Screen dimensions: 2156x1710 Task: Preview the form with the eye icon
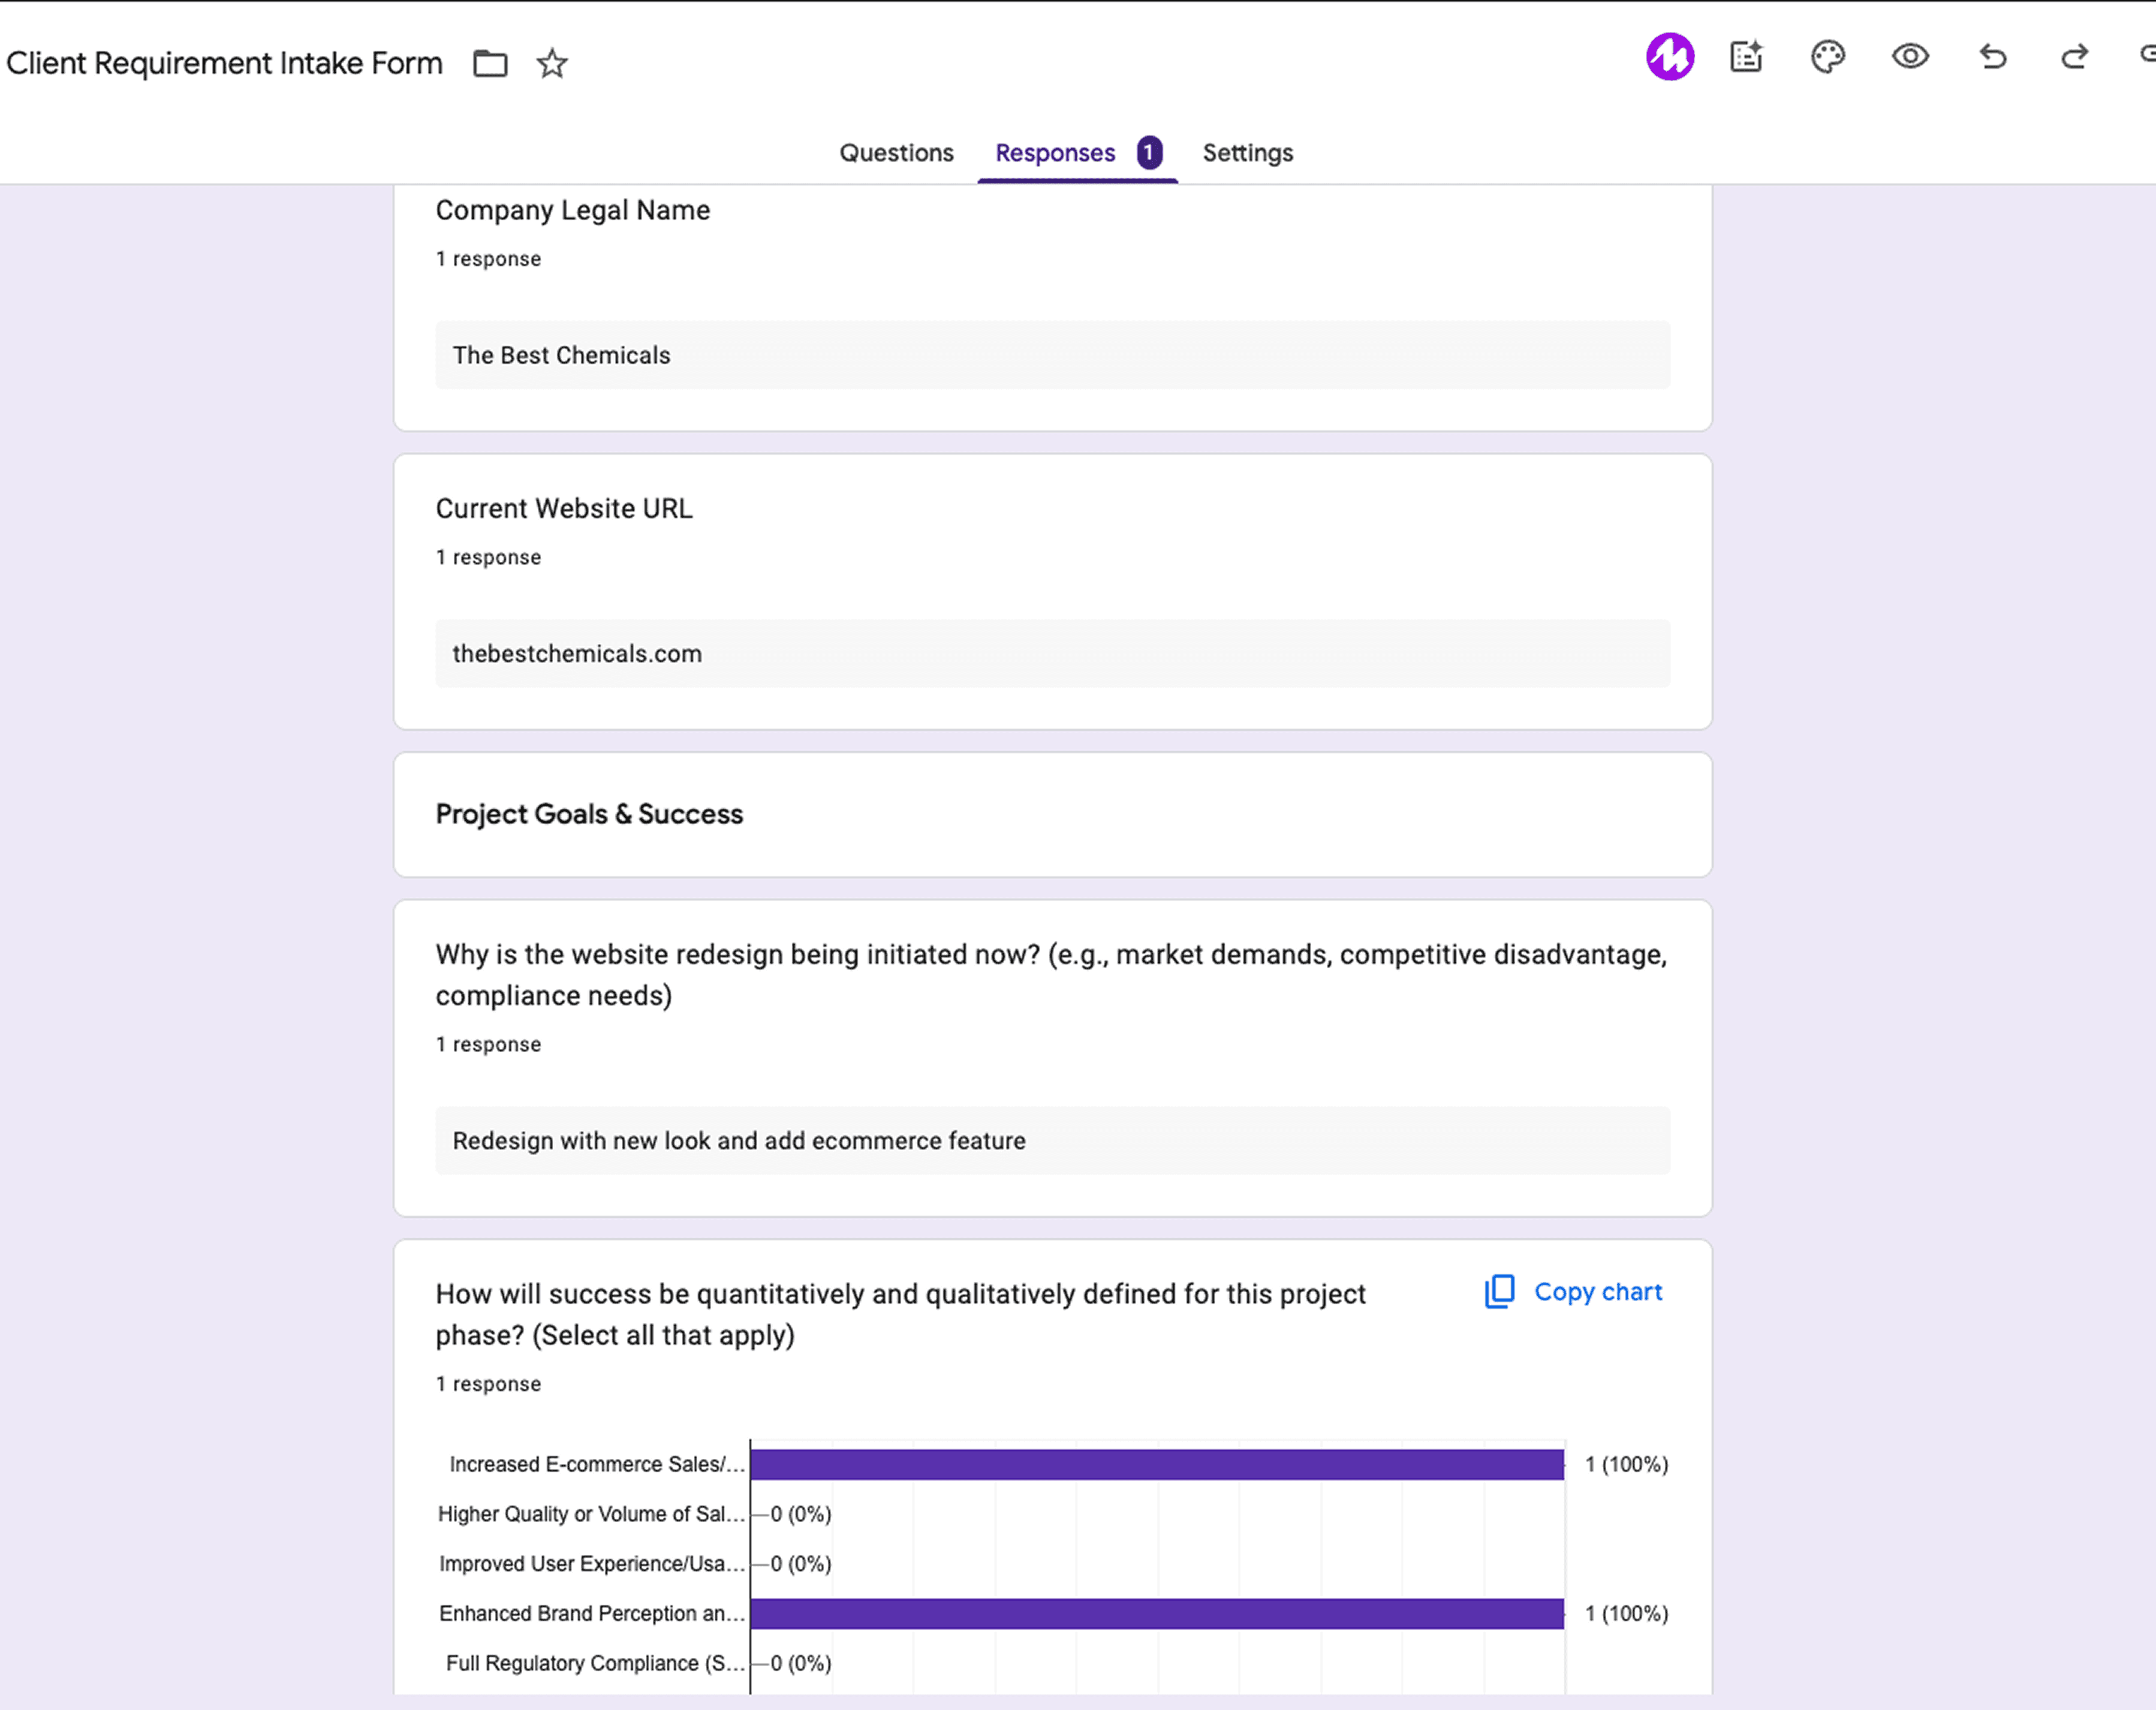pyautogui.click(x=1909, y=57)
